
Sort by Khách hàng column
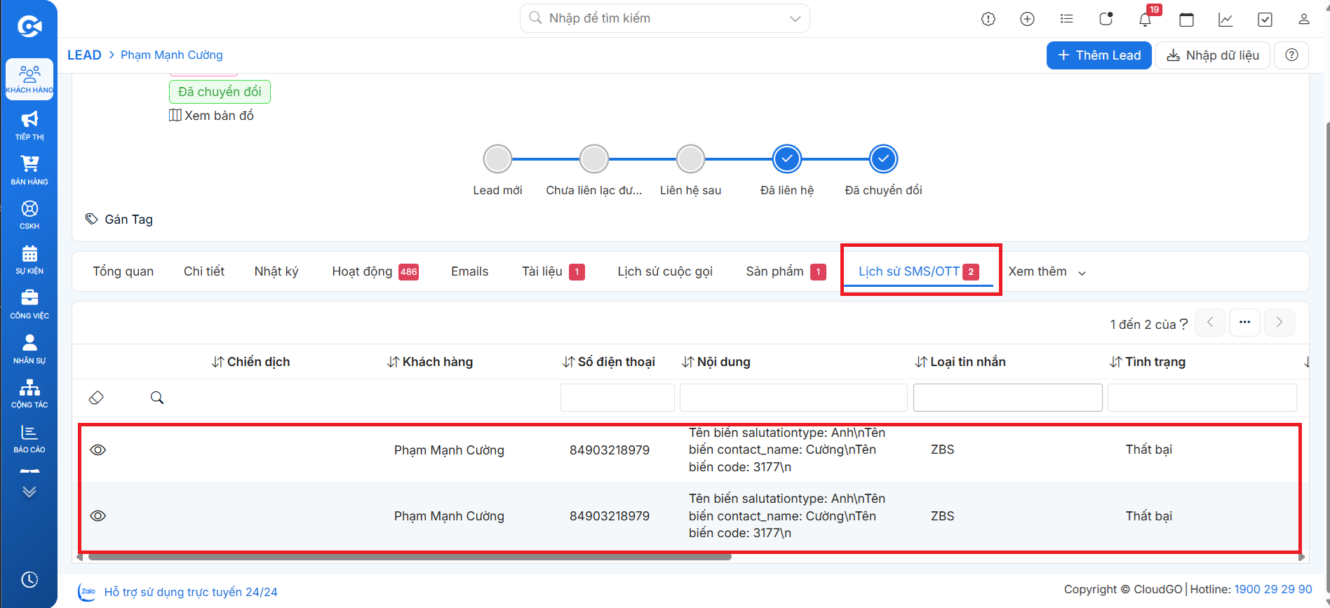click(430, 362)
